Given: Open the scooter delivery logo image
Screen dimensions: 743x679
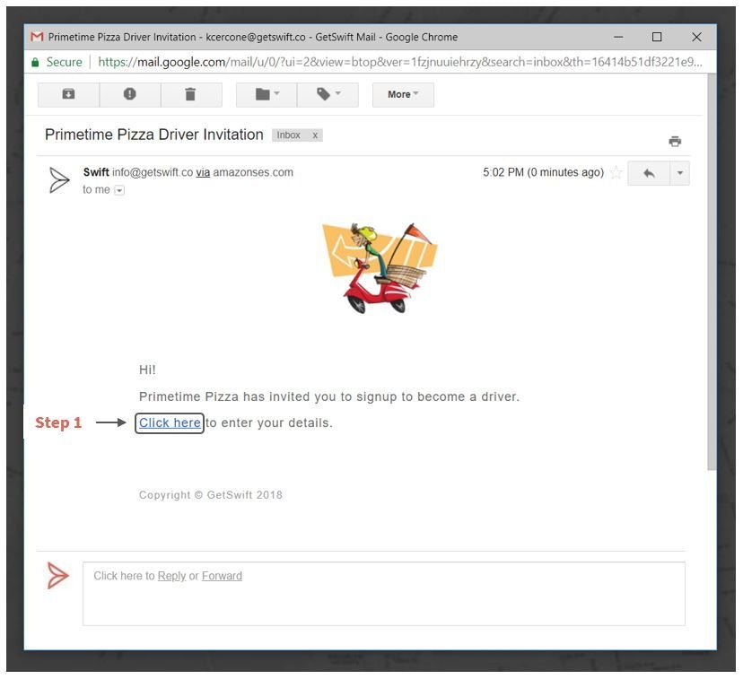Looking at the screenshot, I should tap(380, 268).
